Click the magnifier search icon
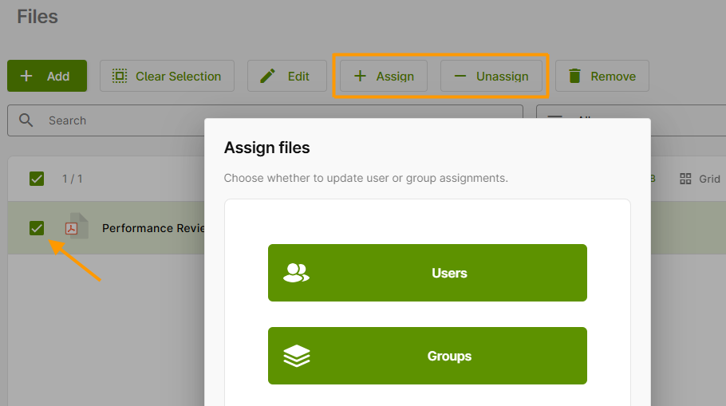 click(x=26, y=120)
